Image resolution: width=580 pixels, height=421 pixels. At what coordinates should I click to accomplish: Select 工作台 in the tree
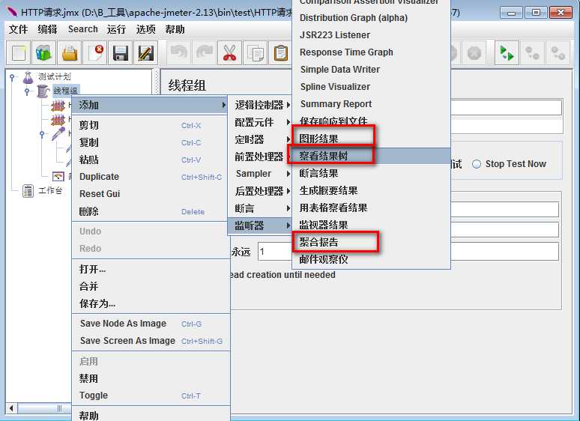tap(50, 191)
